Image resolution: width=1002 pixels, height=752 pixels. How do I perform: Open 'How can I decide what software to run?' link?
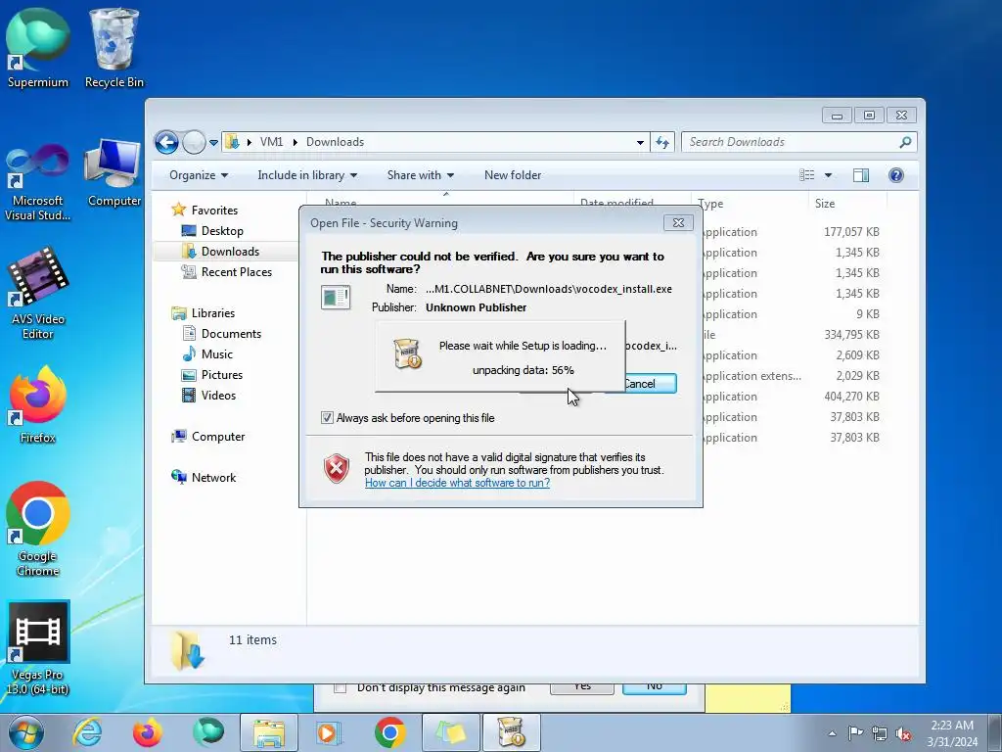click(x=457, y=483)
